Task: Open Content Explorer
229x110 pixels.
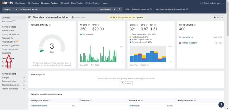Action: point(93,3)
